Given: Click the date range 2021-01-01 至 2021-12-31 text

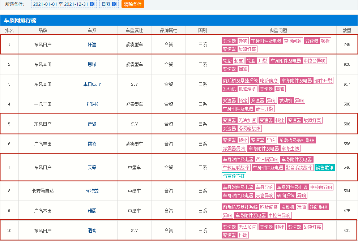Looking at the screenshot, I should pos(60,4).
